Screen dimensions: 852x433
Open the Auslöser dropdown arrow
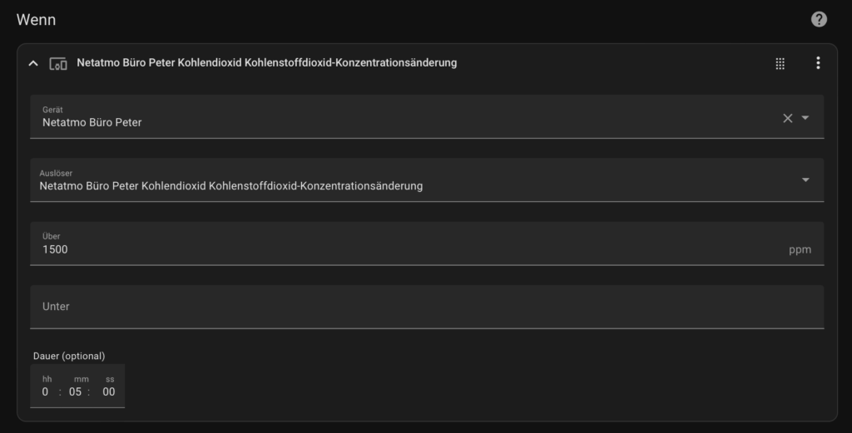click(805, 180)
